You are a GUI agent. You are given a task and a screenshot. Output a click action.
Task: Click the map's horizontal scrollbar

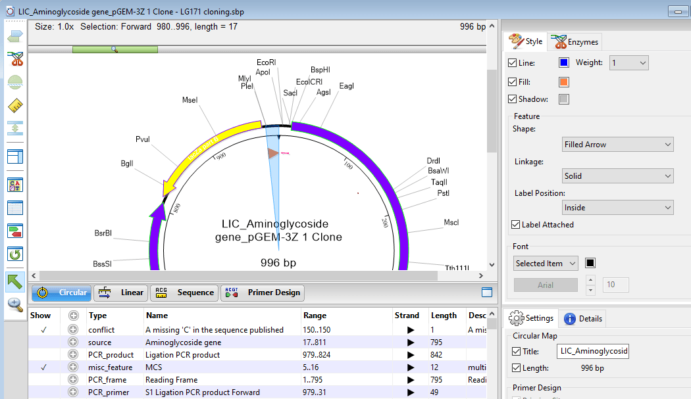pyautogui.click(x=238, y=275)
